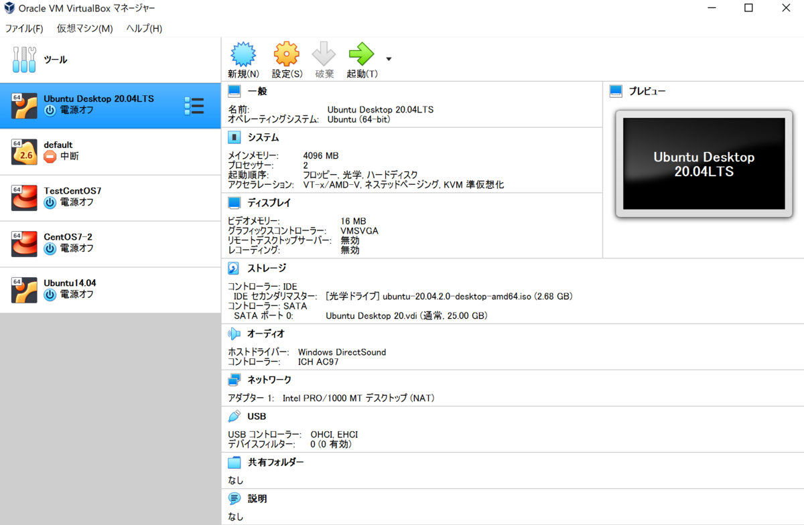This screenshot has width=804, height=525.
Task: Select the Ubuntu14.04 VM icon
Action: [24, 290]
